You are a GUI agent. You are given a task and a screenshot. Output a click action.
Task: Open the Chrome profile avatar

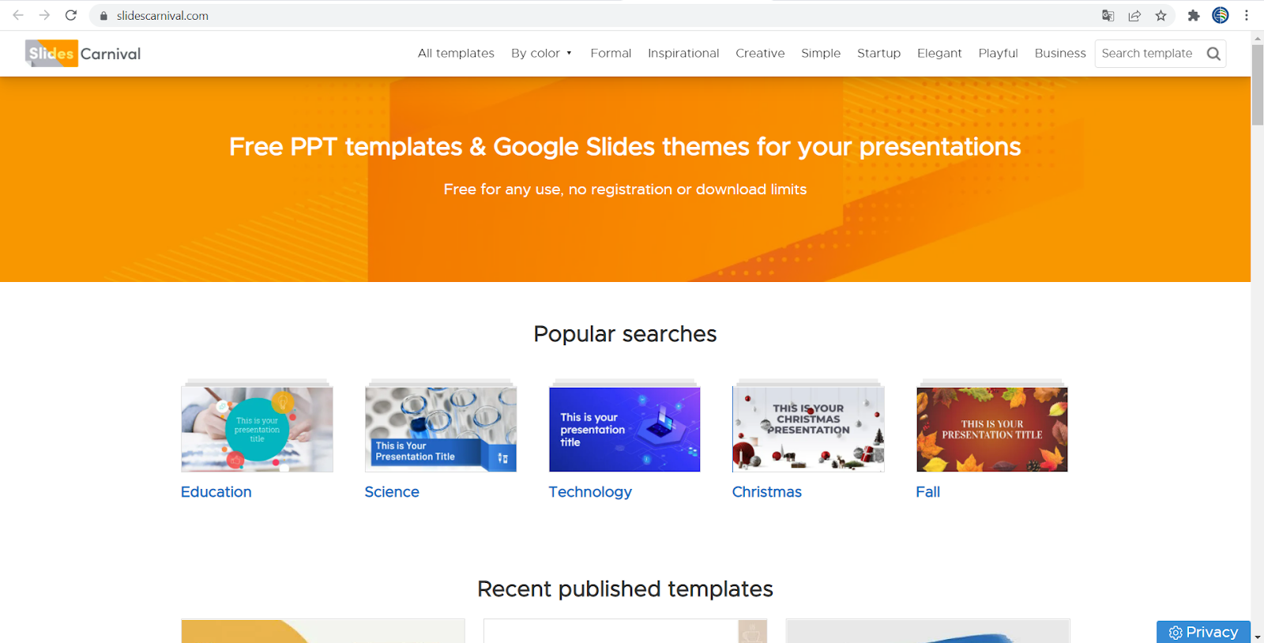tap(1221, 15)
